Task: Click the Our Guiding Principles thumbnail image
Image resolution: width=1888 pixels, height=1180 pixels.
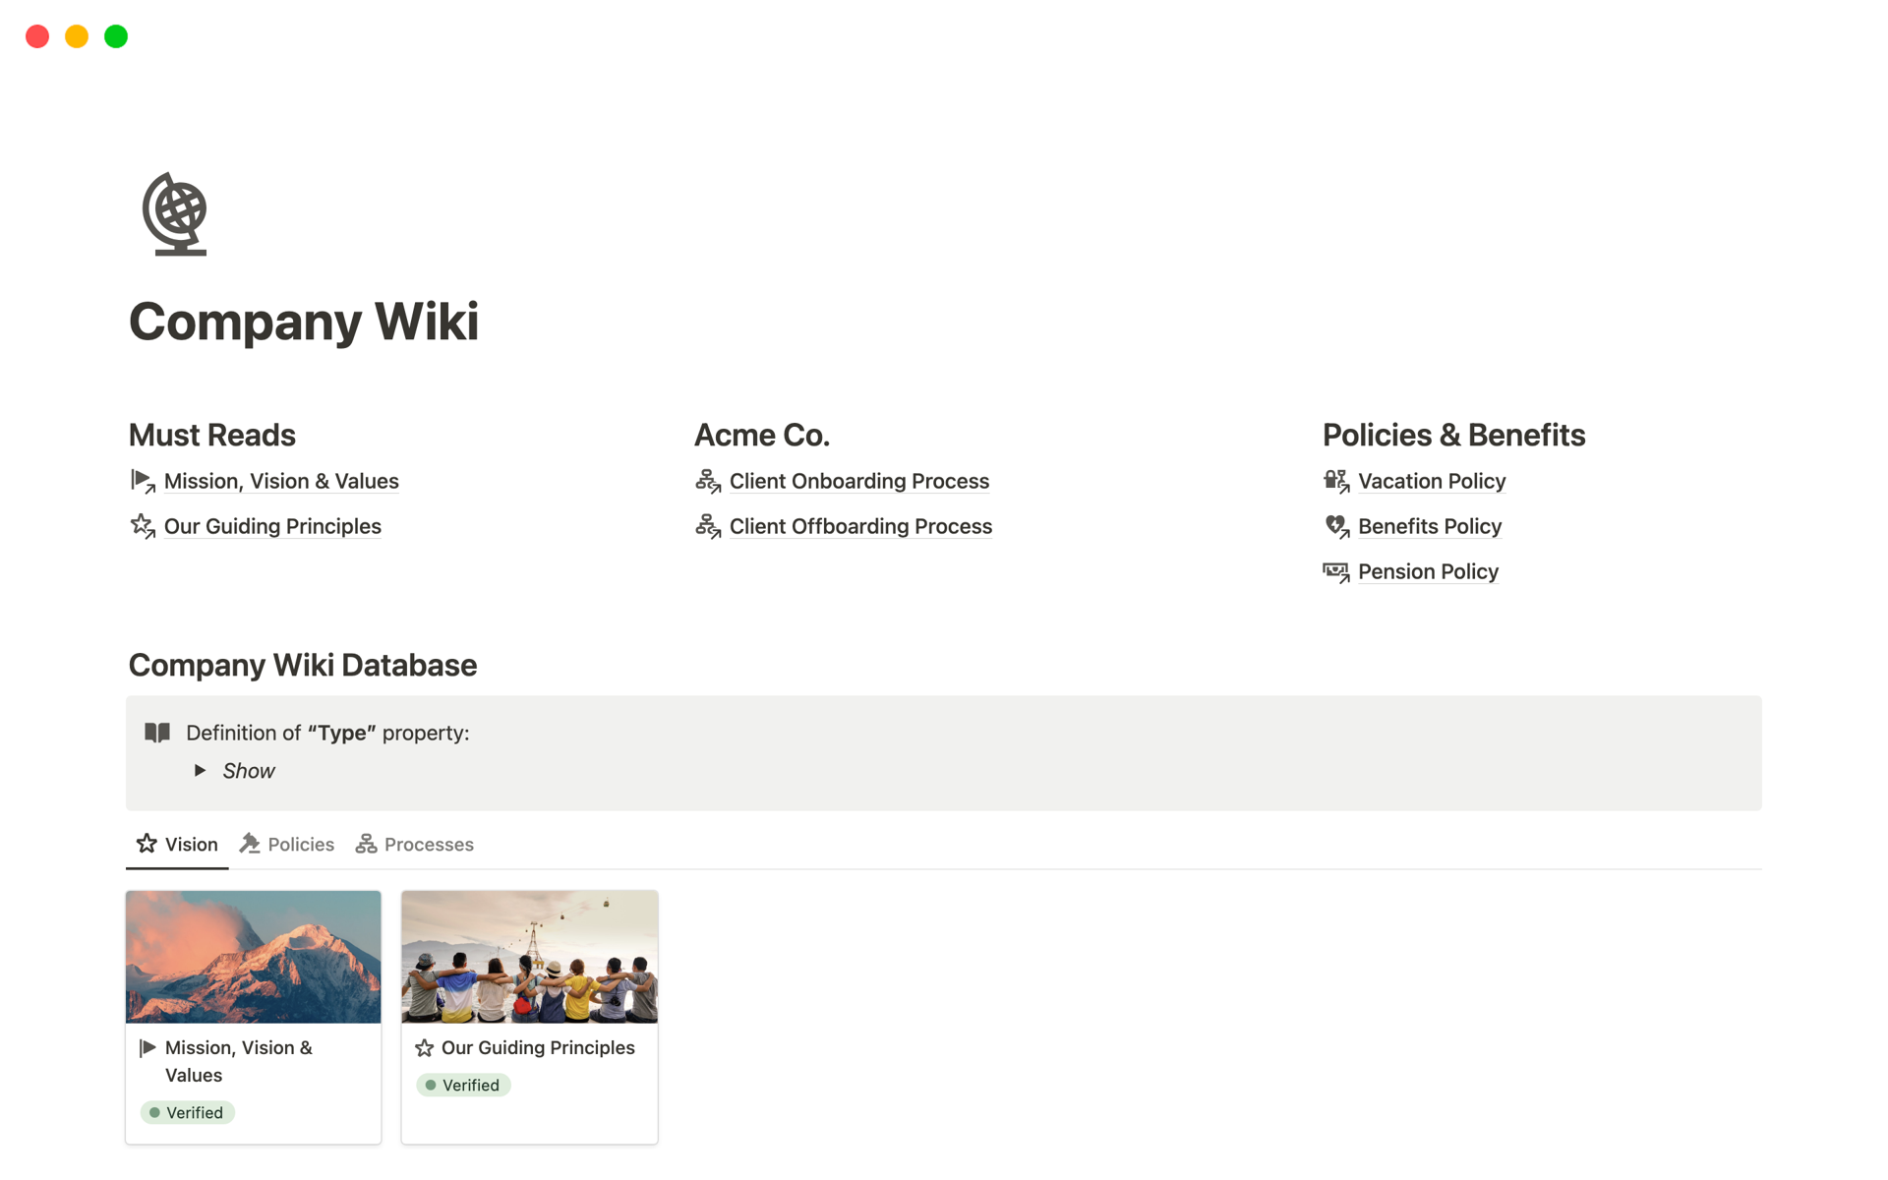Action: point(530,957)
